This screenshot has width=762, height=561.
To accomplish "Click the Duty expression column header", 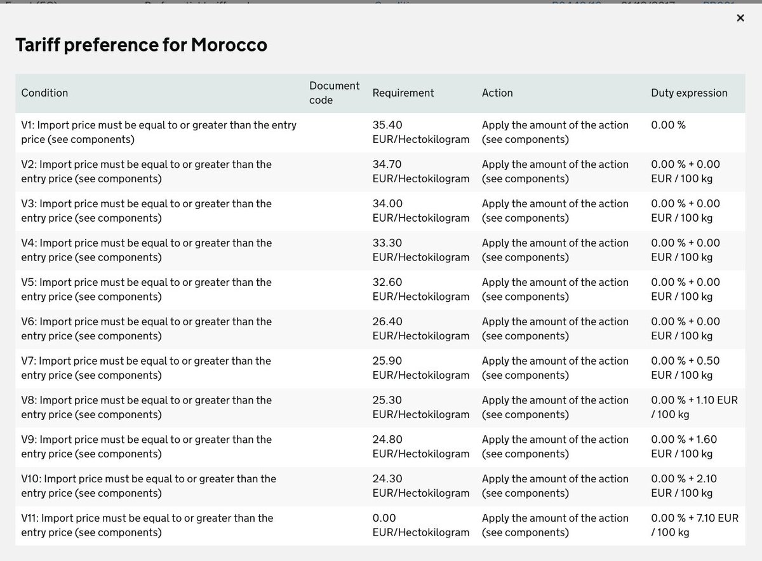I will [x=689, y=93].
